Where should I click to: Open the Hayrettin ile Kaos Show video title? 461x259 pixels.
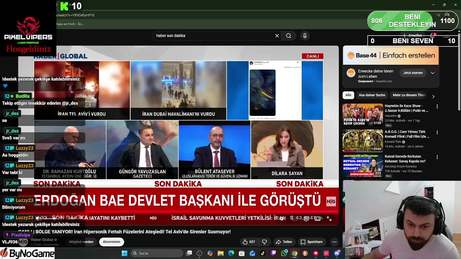407,108
